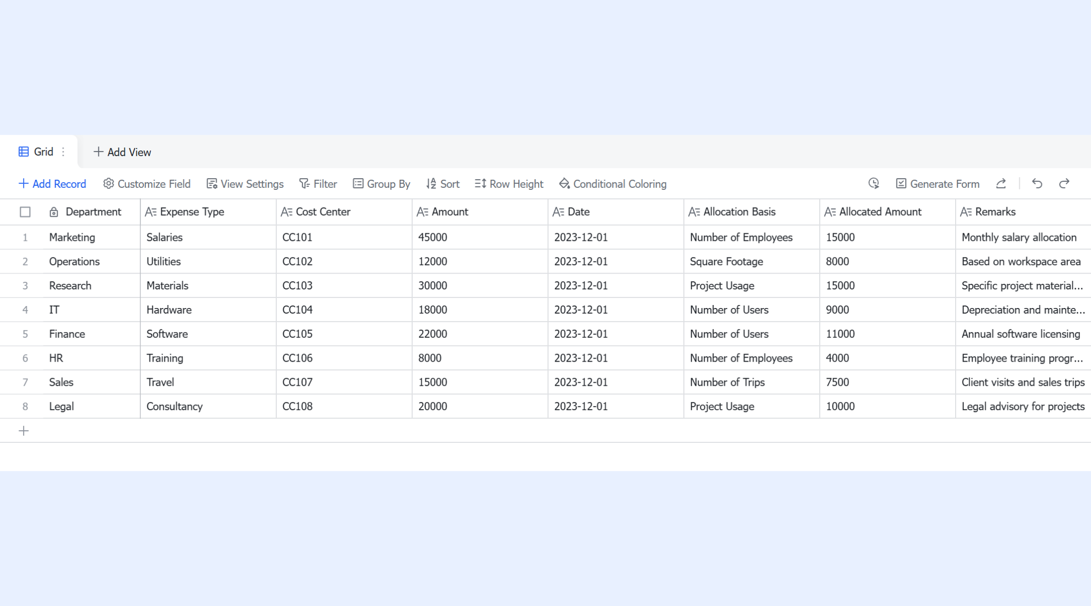This screenshot has height=606, width=1091.
Task: Select the Consultancy expense cell
Action: point(208,407)
